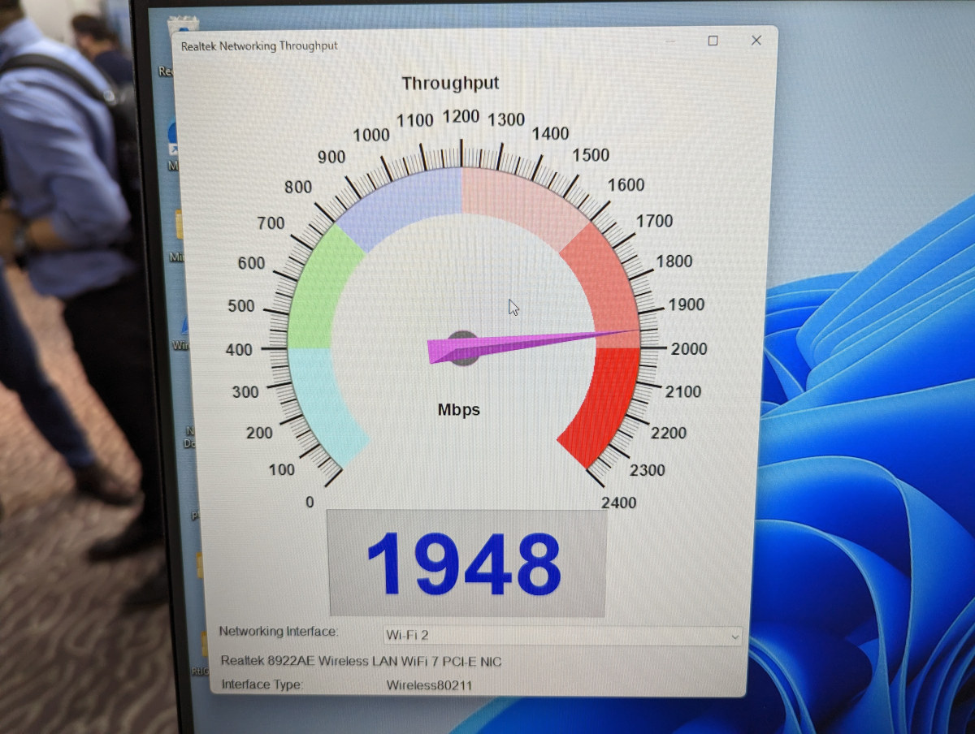975x734 pixels.
Task: Click the Networking Interface label
Action: [x=278, y=632]
